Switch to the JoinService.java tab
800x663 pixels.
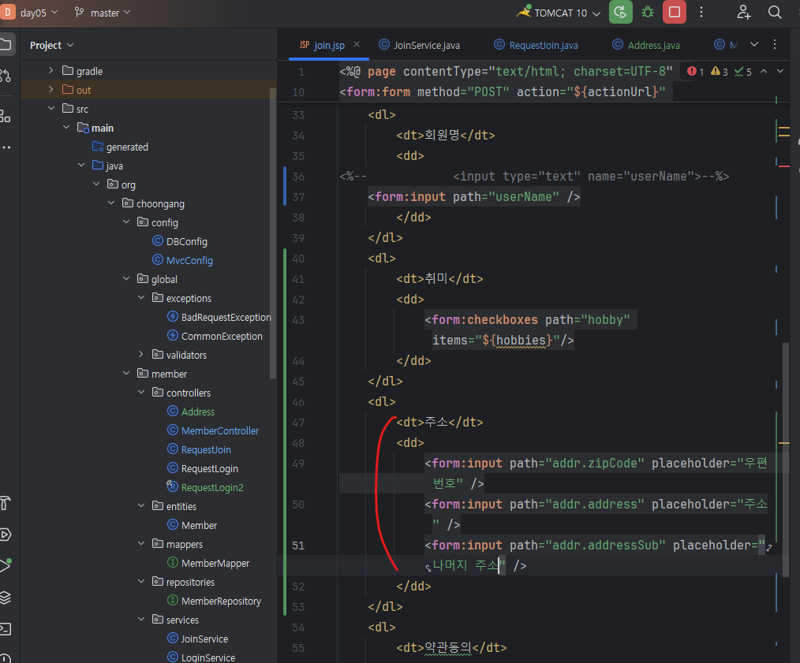click(x=420, y=45)
